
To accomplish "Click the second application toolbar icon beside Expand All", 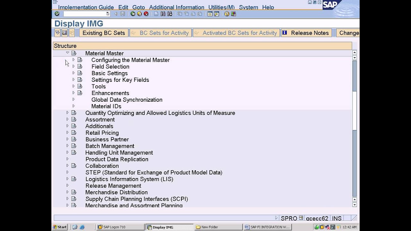I will [x=64, y=33].
